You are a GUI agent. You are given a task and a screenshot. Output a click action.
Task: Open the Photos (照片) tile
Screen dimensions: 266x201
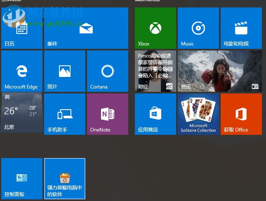[64, 71]
